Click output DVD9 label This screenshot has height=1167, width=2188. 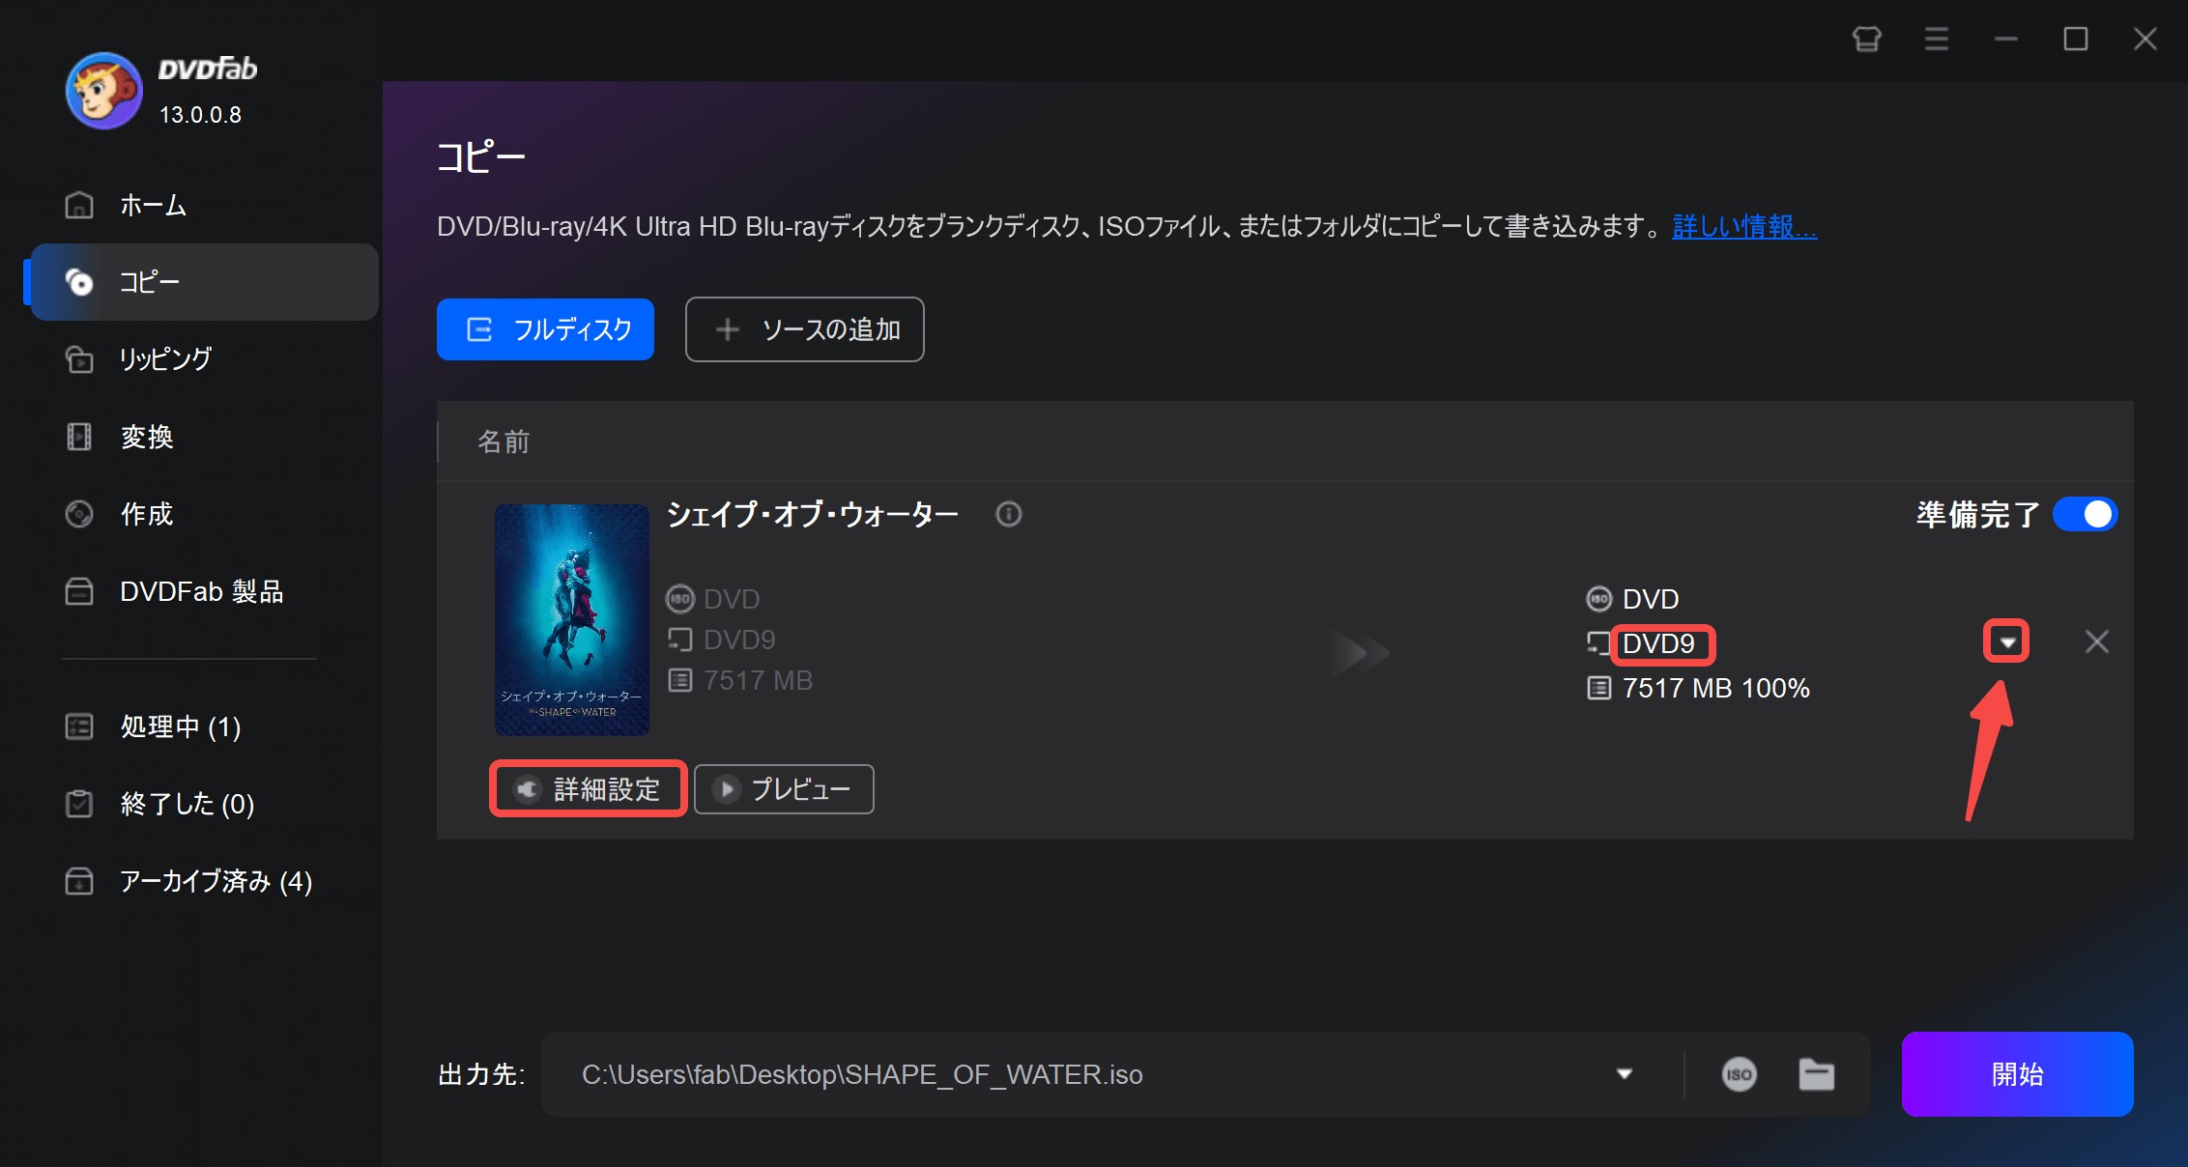(x=1658, y=643)
